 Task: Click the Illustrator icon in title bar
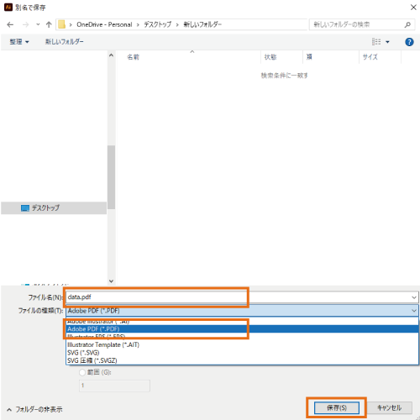point(8,8)
